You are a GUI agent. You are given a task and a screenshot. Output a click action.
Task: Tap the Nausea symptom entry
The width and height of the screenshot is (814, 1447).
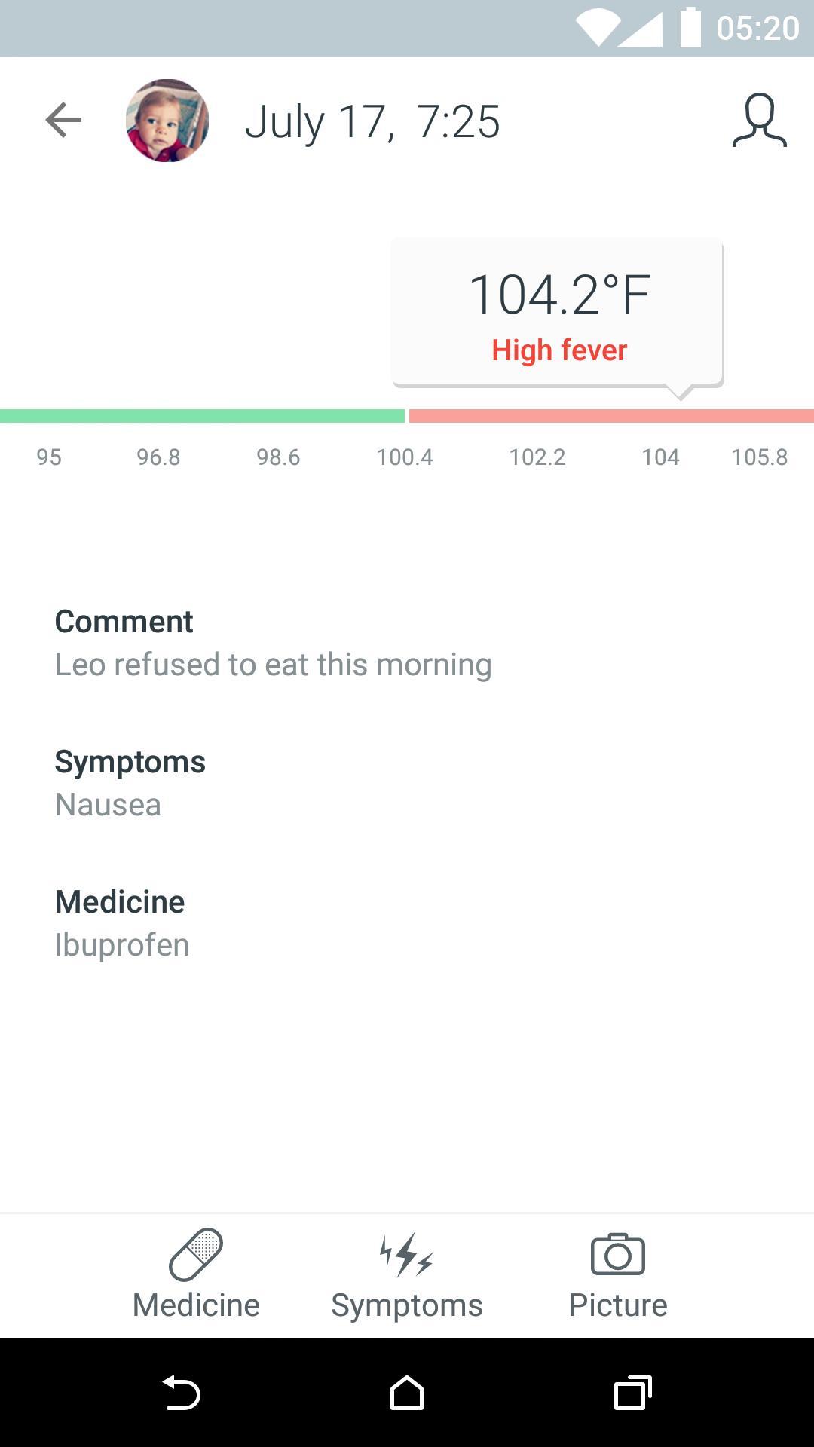[x=108, y=805]
